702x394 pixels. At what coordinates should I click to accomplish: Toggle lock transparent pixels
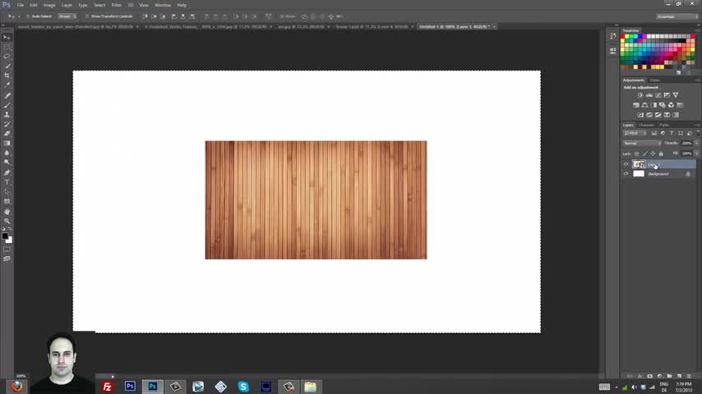[636, 153]
